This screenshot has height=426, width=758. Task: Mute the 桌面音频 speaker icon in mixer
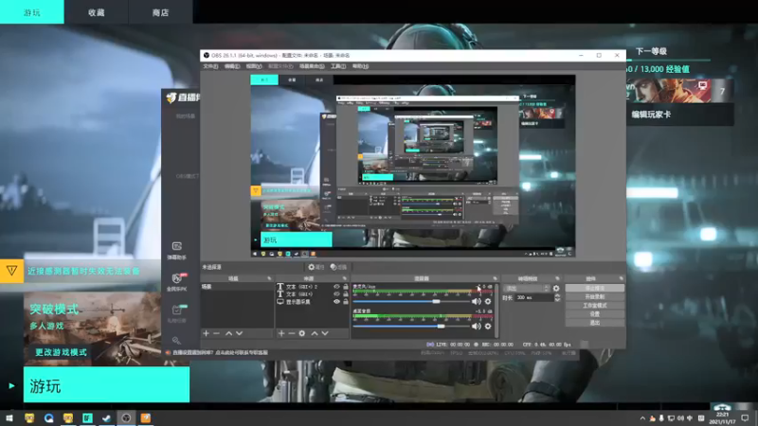[x=477, y=327]
